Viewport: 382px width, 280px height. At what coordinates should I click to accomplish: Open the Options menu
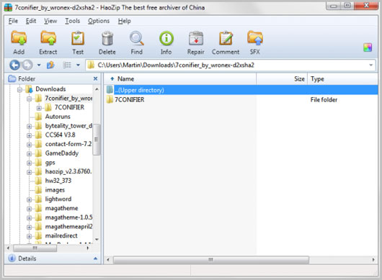[x=99, y=21]
